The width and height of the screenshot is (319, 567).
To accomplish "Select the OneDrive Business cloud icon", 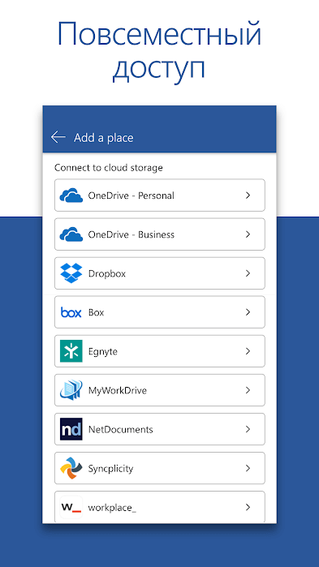I will pos(71,234).
